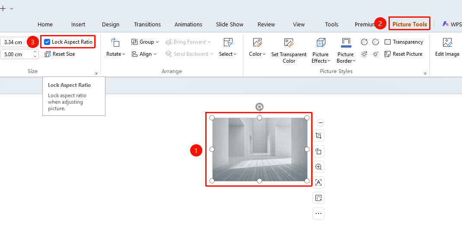
Task: Open the Animations tab
Action: [x=188, y=25]
